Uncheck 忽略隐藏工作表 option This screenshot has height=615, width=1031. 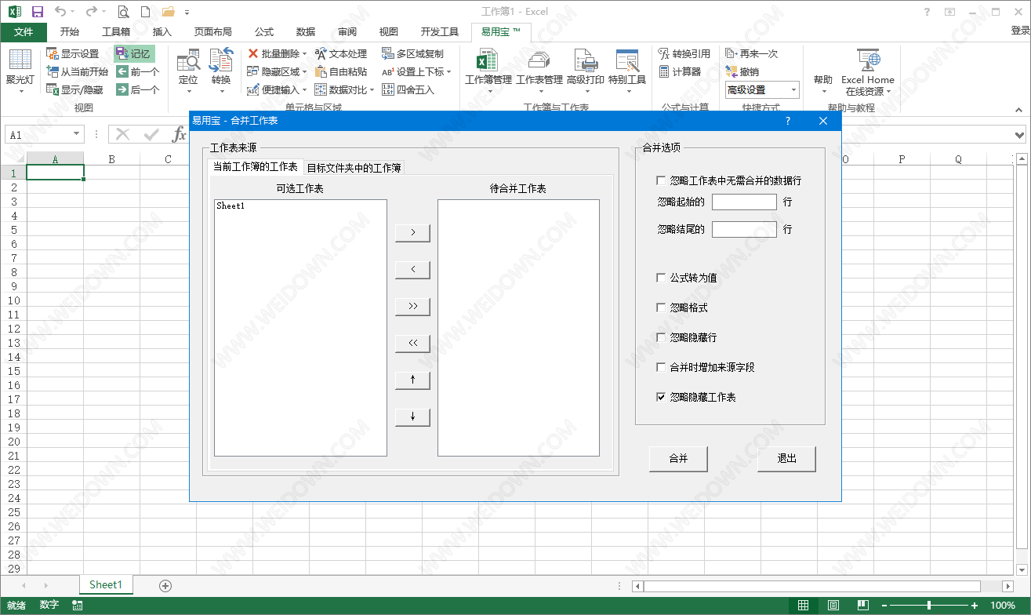coord(661,397)
